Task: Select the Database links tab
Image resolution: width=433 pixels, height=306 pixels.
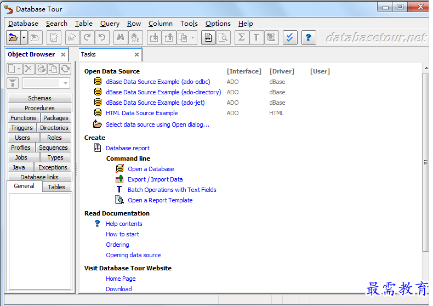Action: (x=40, y=177)
